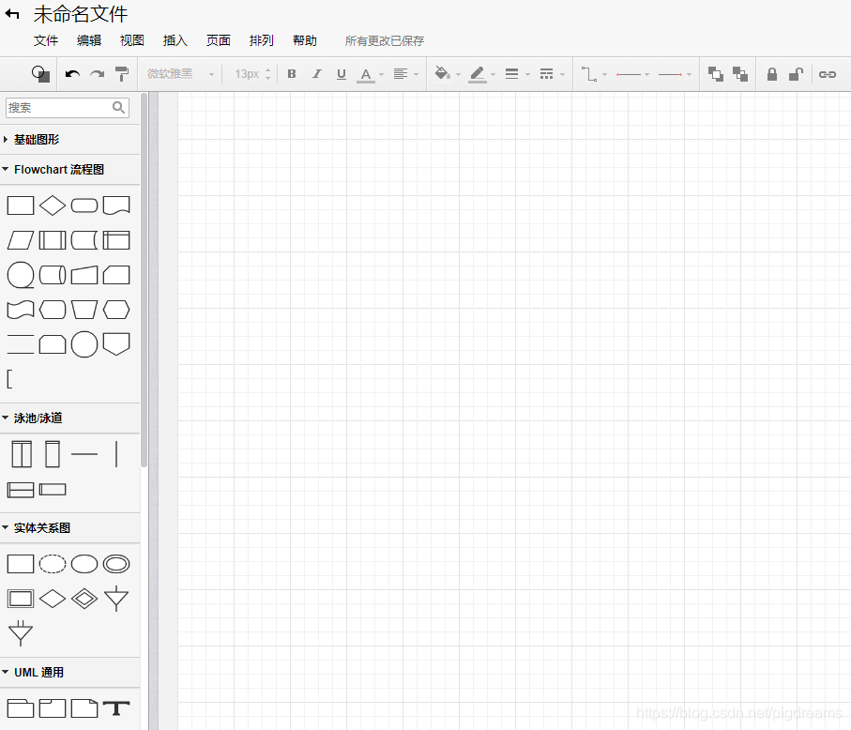Toggle underline text formatting
Image resolution: width=851 pixels, height=730 pixels.
341,74
